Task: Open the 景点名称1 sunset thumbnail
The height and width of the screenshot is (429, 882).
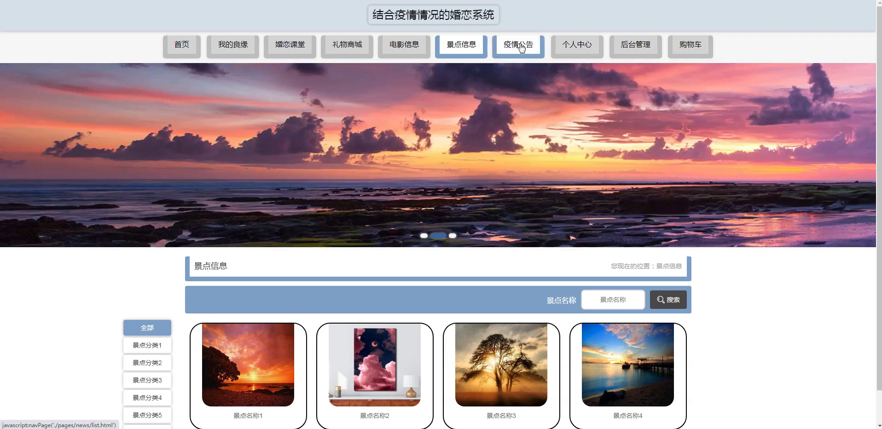Action: click(248, 365)
